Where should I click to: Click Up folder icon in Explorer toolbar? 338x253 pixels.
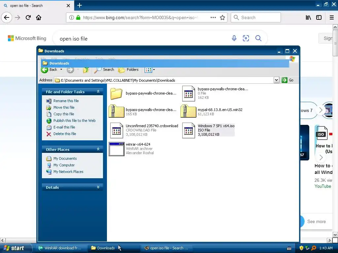86,70
